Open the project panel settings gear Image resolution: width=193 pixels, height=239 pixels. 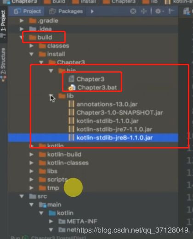point(158,11)
